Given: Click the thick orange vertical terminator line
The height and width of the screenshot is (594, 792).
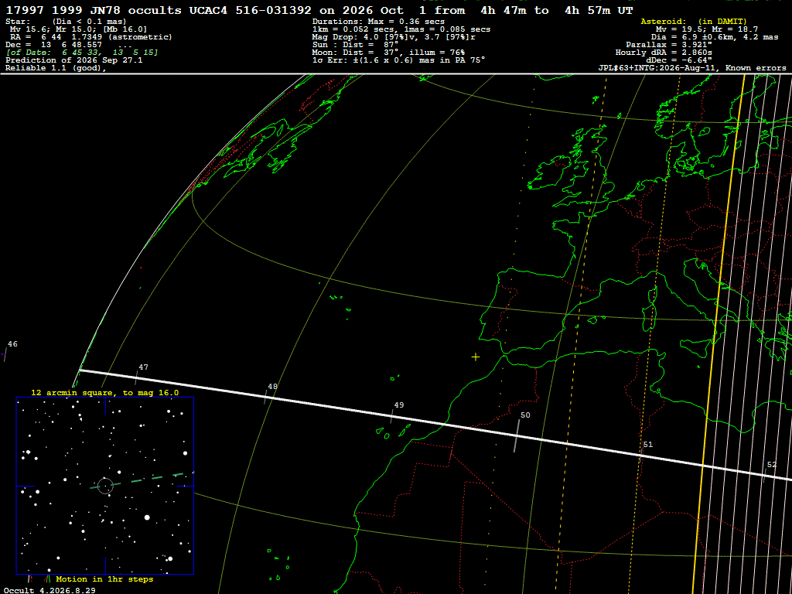Looking at the screenshot, I should (718, 333).
